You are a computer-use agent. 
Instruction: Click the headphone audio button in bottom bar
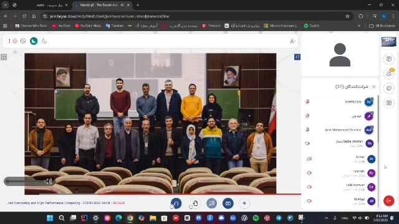[x=176, y=203]
